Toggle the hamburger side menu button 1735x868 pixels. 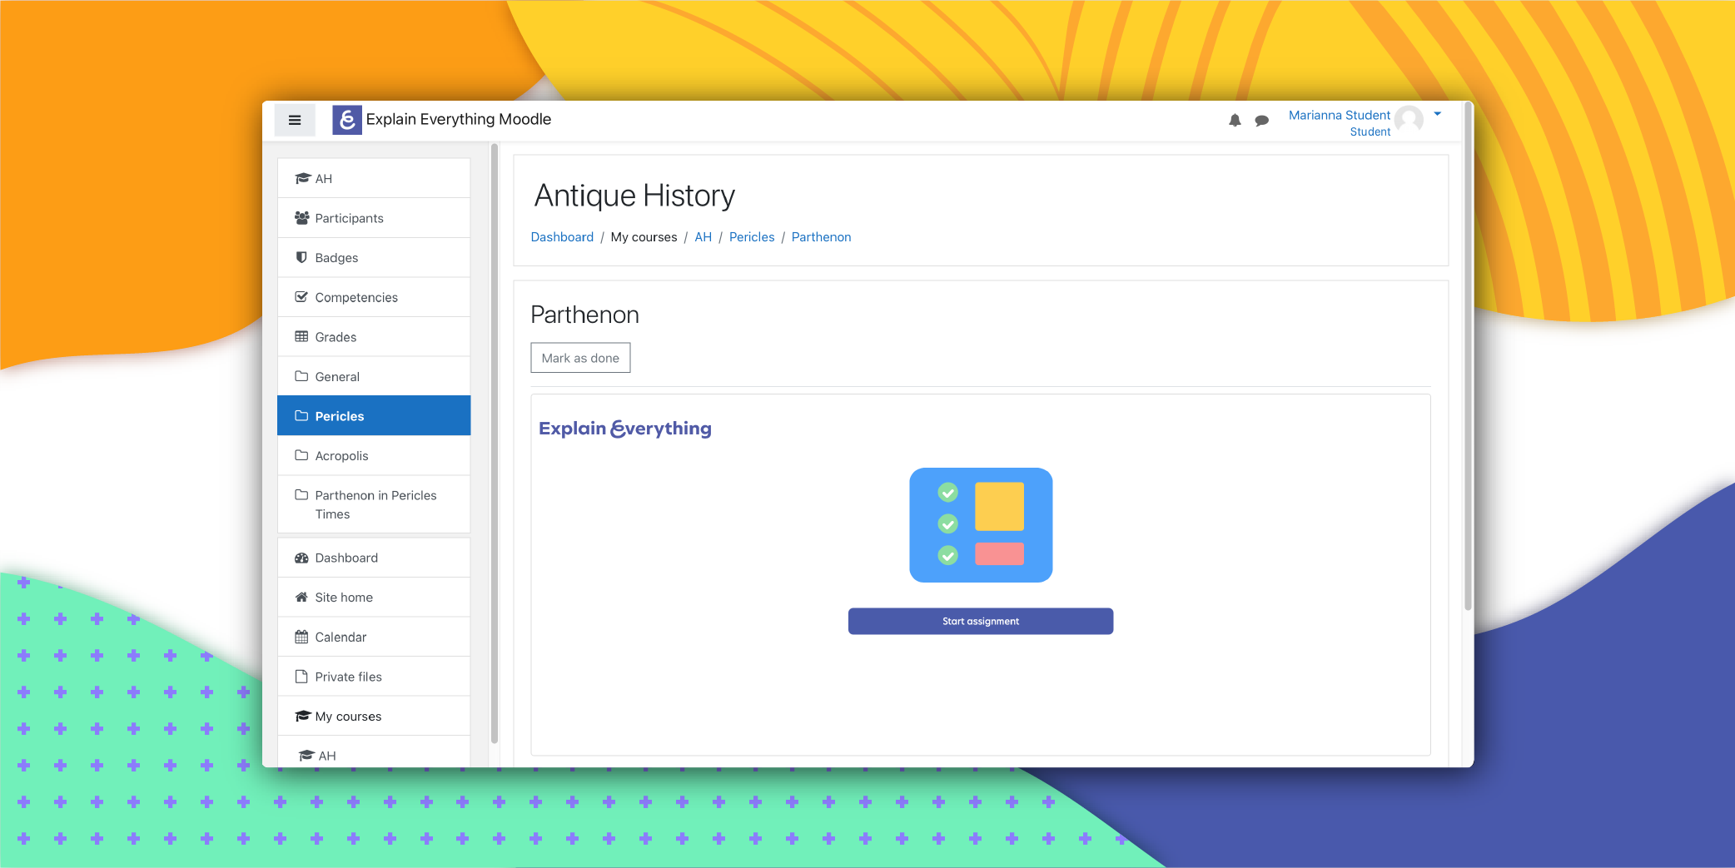tap(295, 120)
